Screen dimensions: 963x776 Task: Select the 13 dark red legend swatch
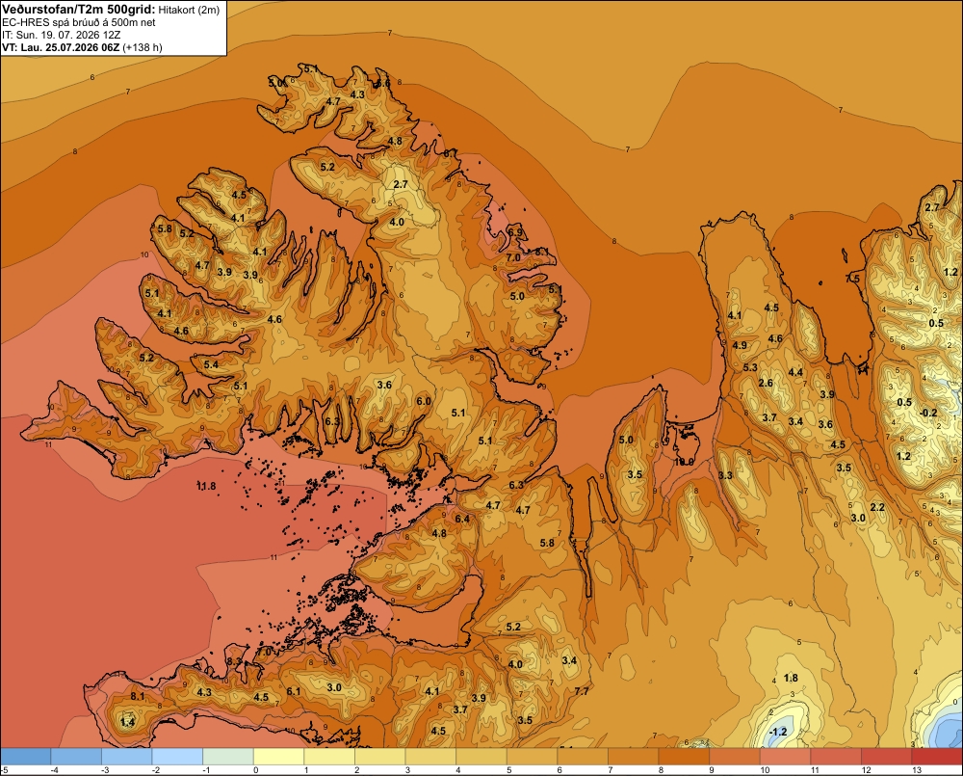pos(937,757)
